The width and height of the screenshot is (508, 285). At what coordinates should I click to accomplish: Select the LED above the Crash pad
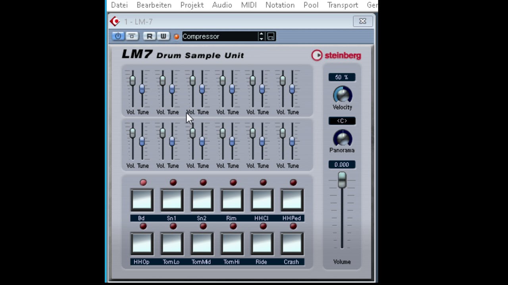point(293,226)
